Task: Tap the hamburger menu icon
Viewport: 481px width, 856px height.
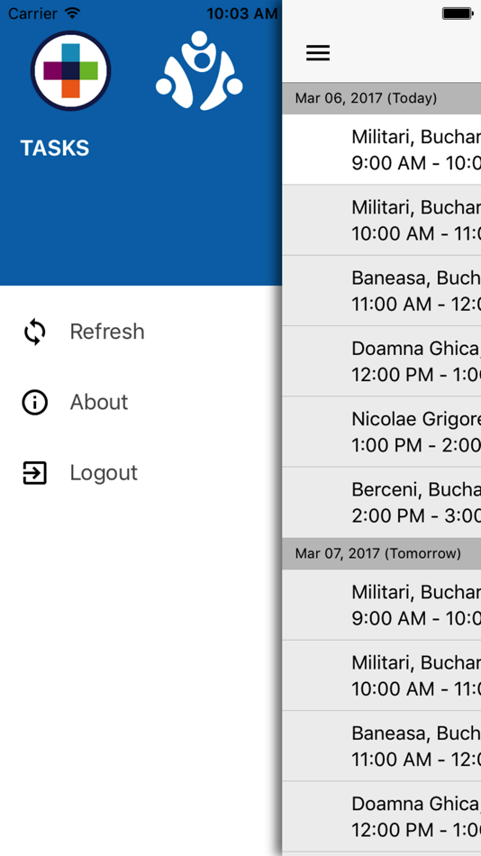Action: [x=318, y=52]
